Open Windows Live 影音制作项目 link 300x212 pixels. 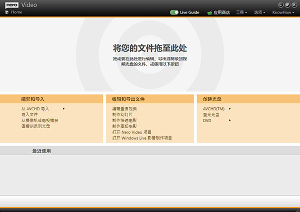click(x=142, y=138)
